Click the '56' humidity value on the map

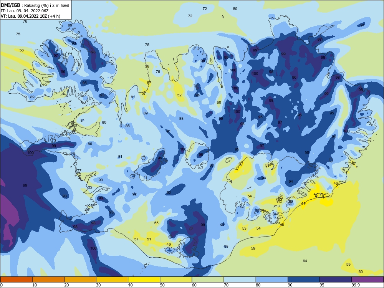(x=22, y=50)
